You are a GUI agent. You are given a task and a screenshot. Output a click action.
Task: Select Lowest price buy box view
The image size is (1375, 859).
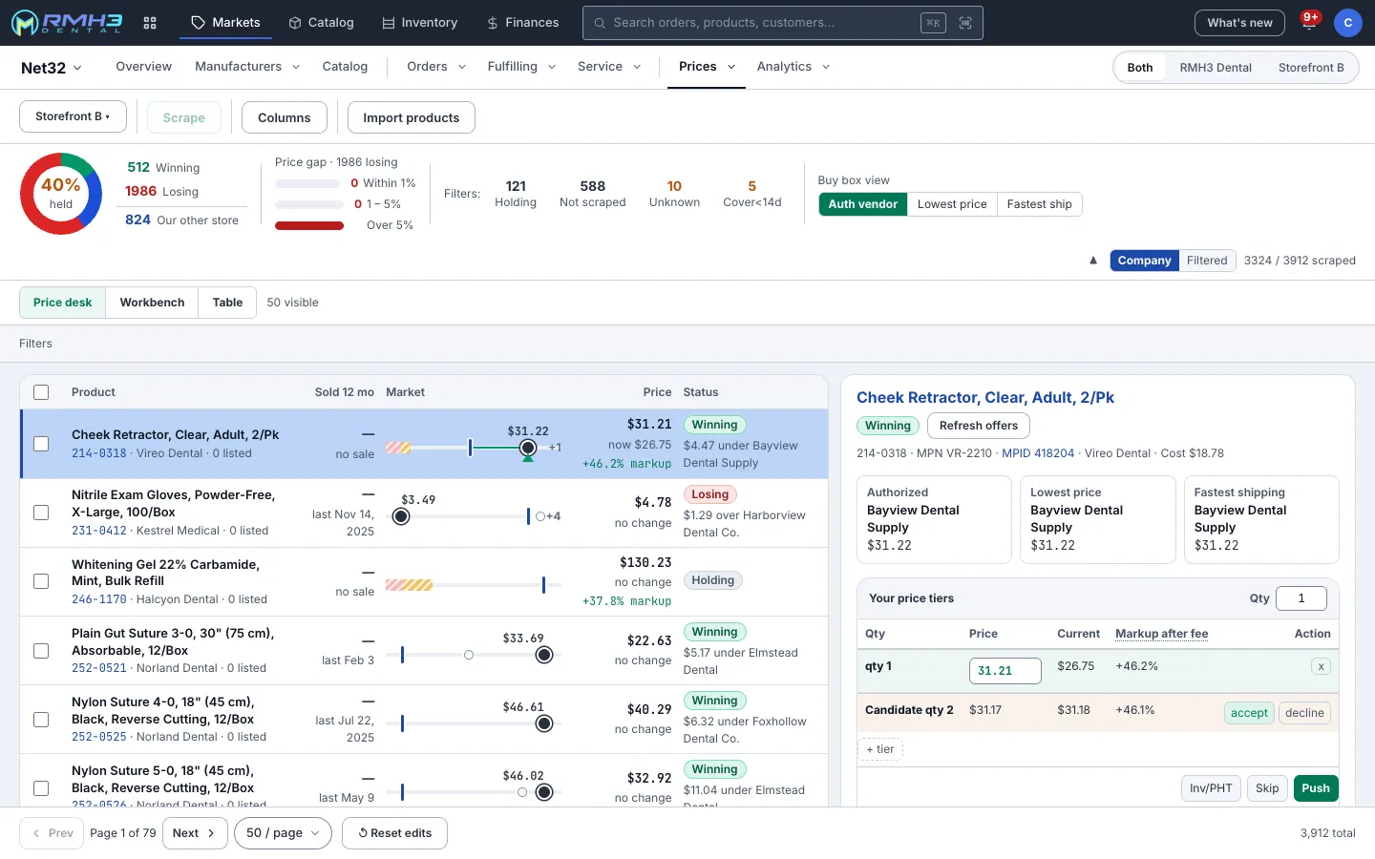(x=952, y=204)
